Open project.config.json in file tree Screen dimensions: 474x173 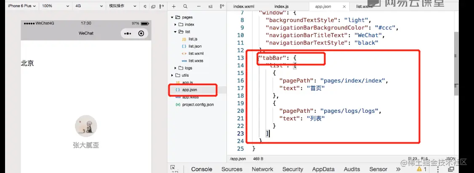198,105
